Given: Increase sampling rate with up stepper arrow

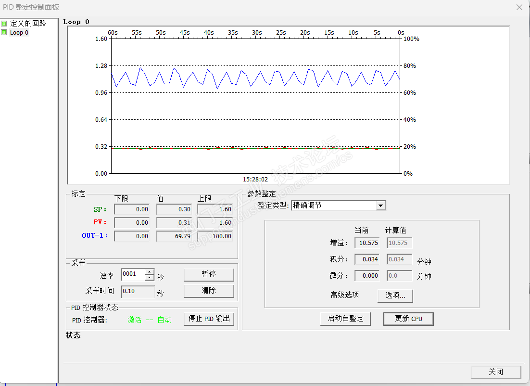Looking at the screenshot, I should tap(150, 271).
